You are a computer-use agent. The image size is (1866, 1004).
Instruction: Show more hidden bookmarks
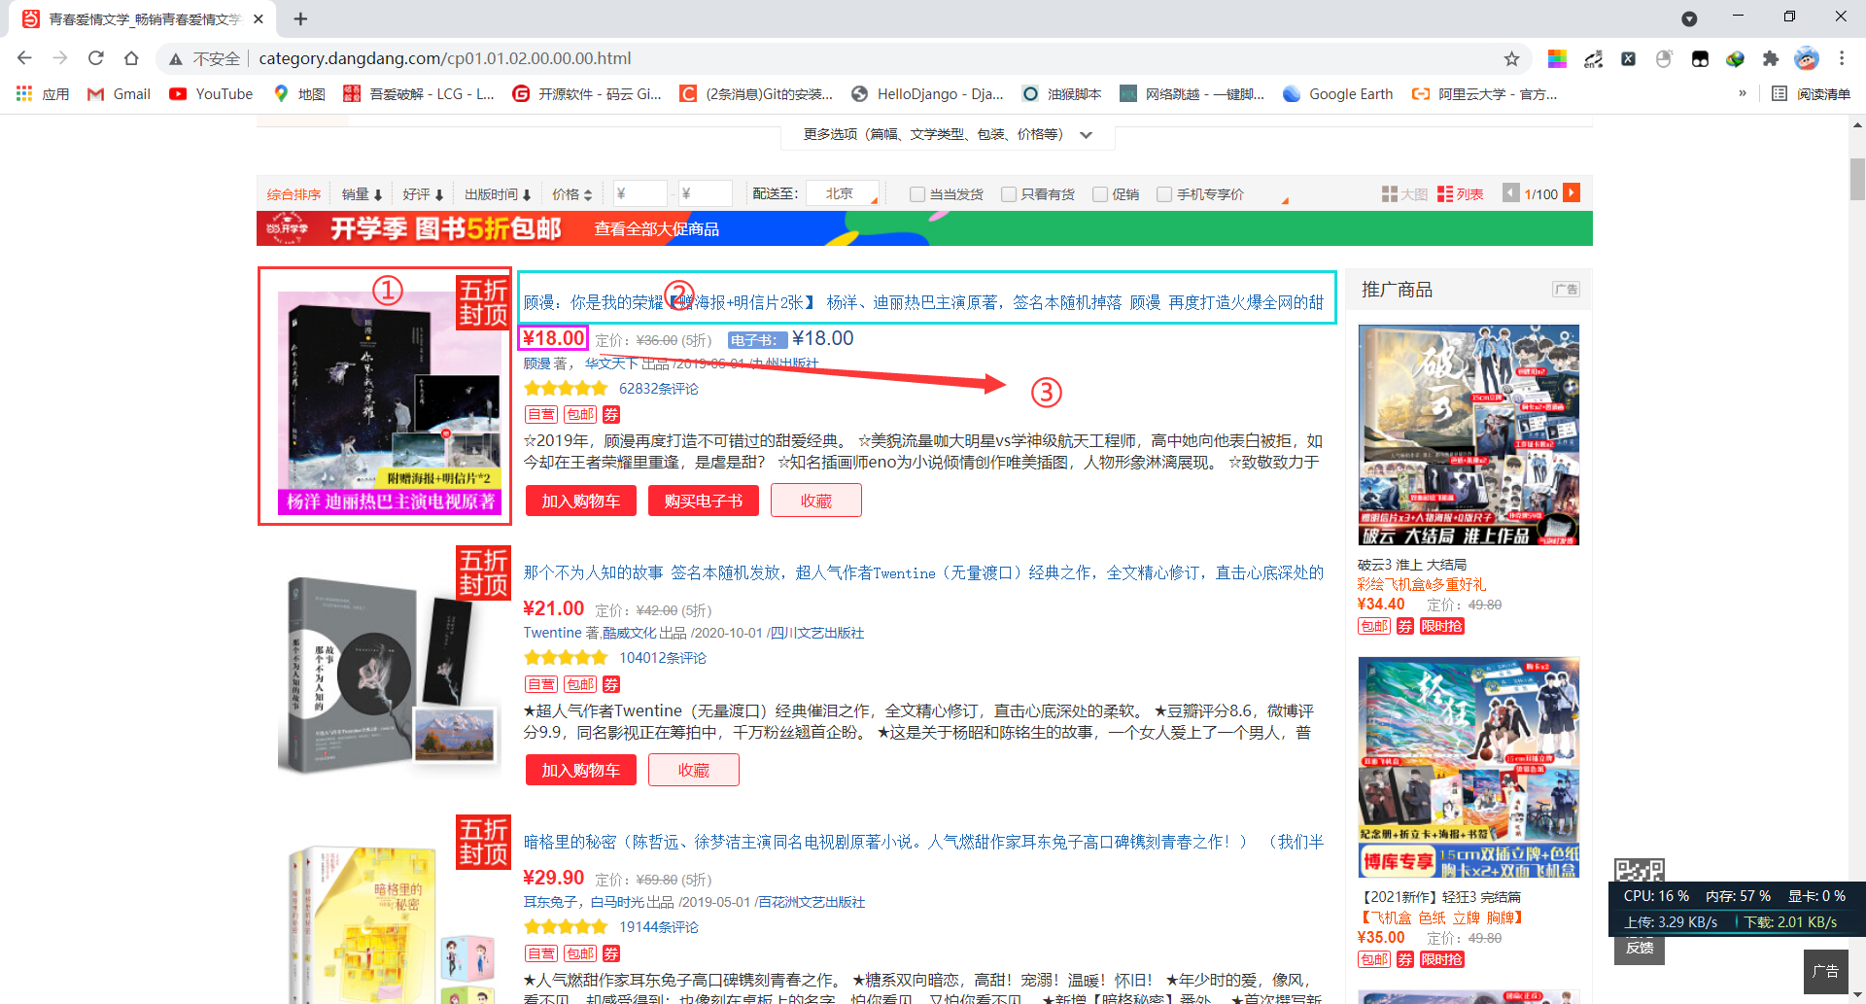(x=1743, y=93)
